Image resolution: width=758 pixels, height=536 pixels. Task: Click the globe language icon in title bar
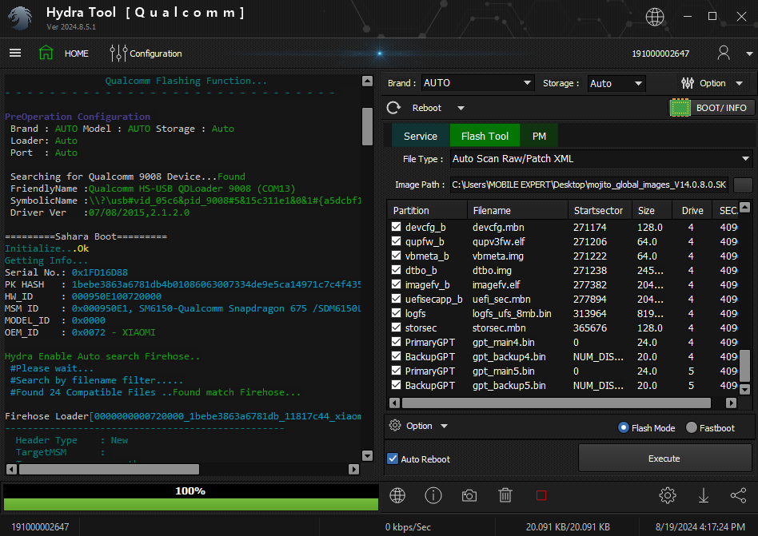655,17
